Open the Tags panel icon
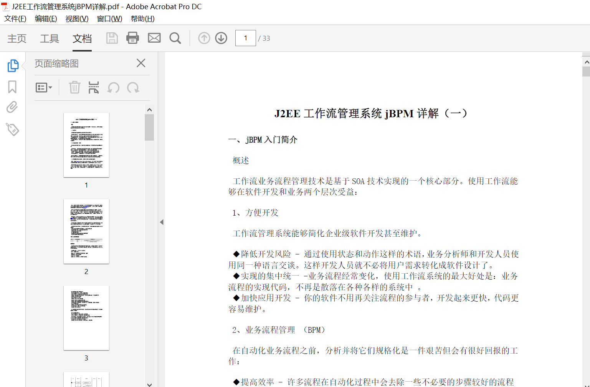 point(12,130)
